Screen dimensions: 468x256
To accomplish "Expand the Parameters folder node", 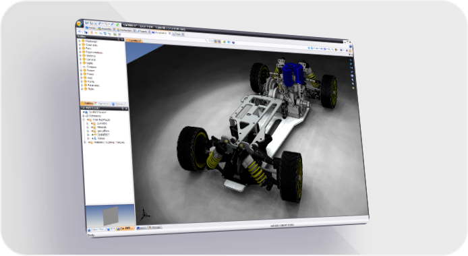I will pyautogui.click(x=82, y=86).
